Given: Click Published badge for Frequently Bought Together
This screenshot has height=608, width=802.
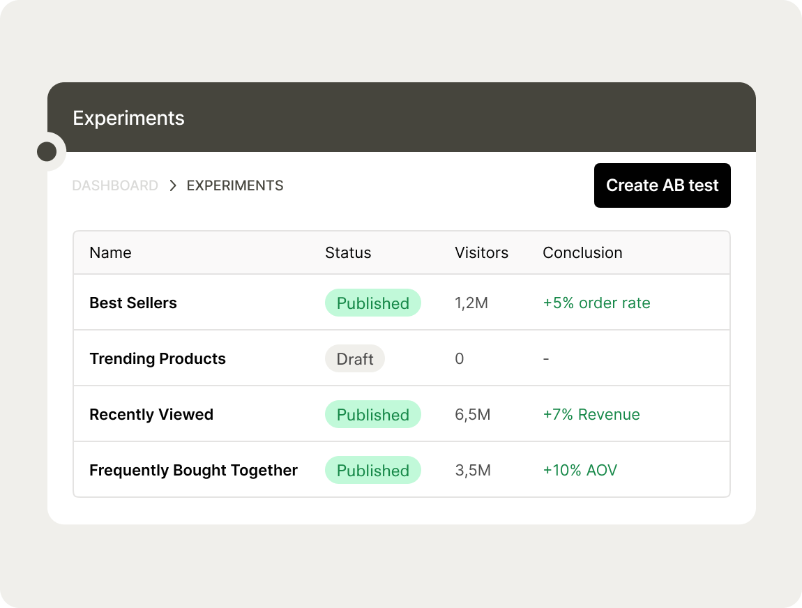Looking at the screenshot, I should tap(372, 471).
